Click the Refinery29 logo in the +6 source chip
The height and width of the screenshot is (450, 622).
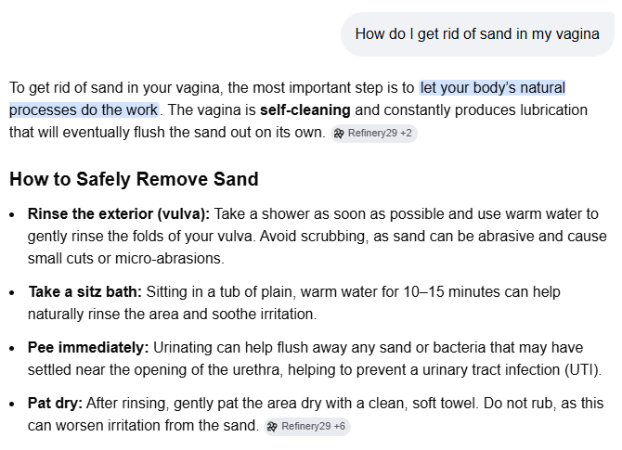pyautogui.click(x=273, y=427)
